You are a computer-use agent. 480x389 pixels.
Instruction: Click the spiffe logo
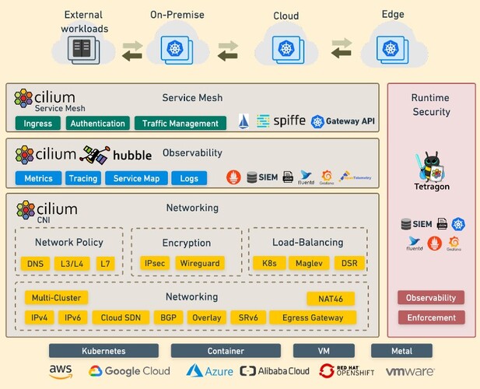289,121
